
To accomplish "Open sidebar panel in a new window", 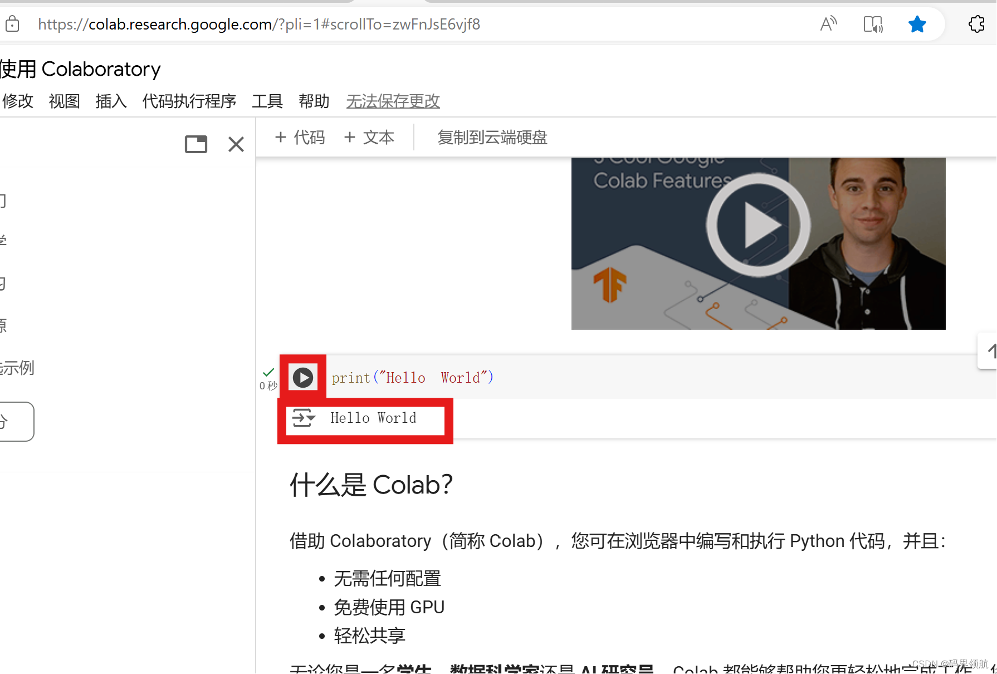I will point(196,144).
